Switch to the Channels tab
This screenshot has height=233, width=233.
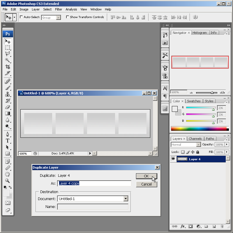[x=195, y=139]
